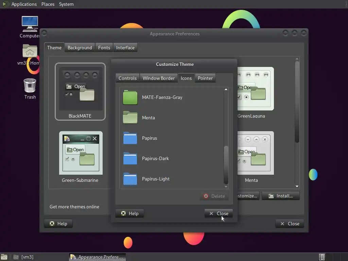Pick the Papirus-Dark folder icon

tap(130, 158)
